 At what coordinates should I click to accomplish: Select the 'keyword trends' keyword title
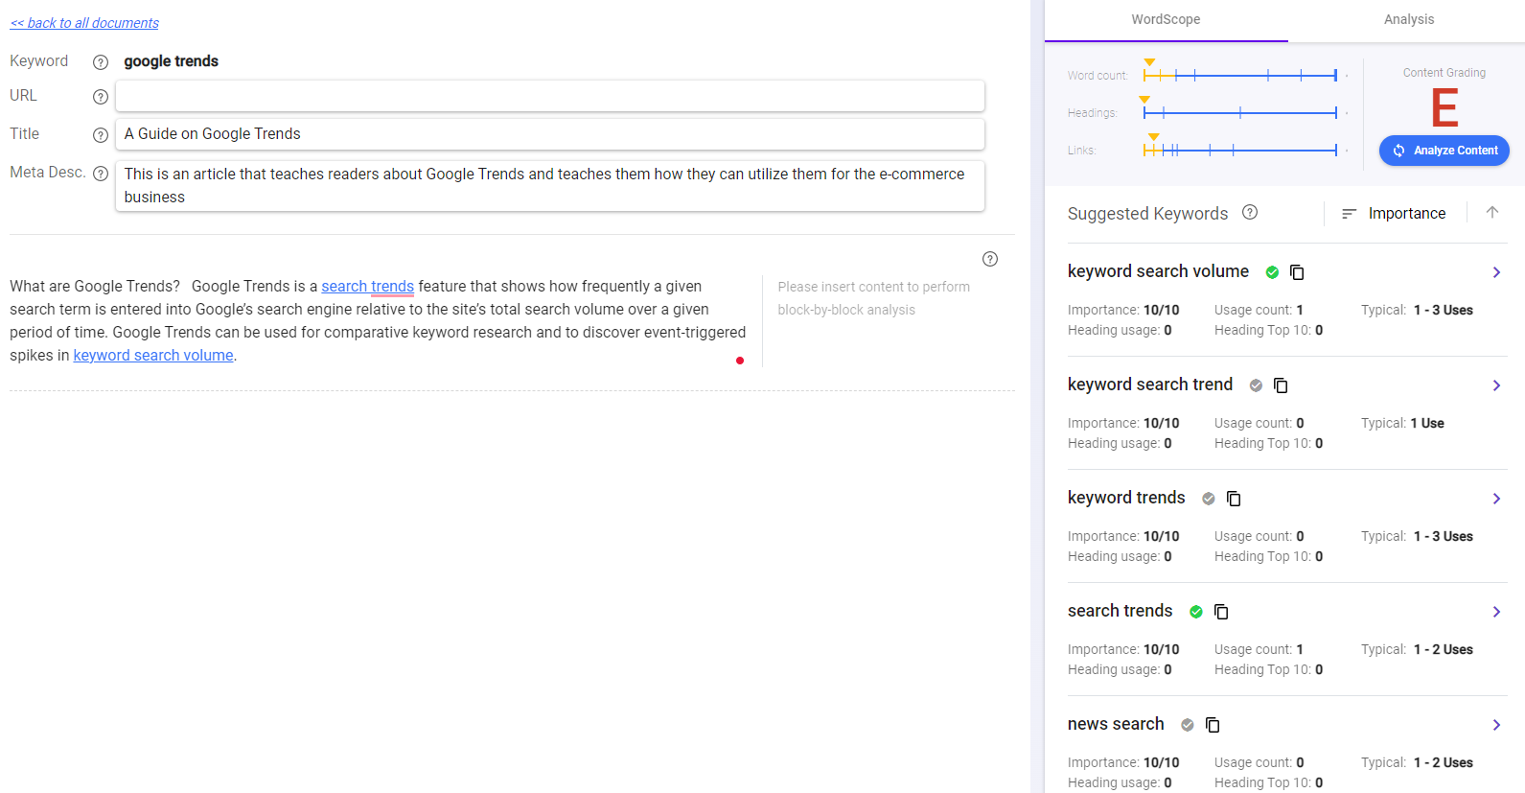pyautogui.click(x=1126, y=498)
